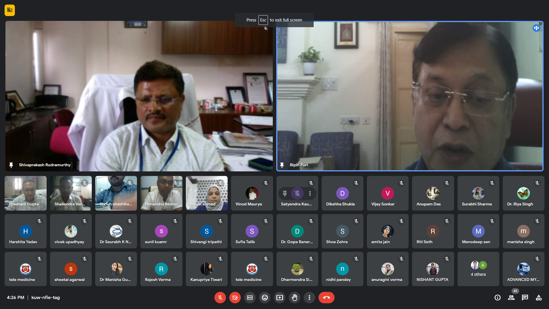Select Prashant Gupta's video thumbnail
This screenshot has height=309, width=549.
(25, 193)
